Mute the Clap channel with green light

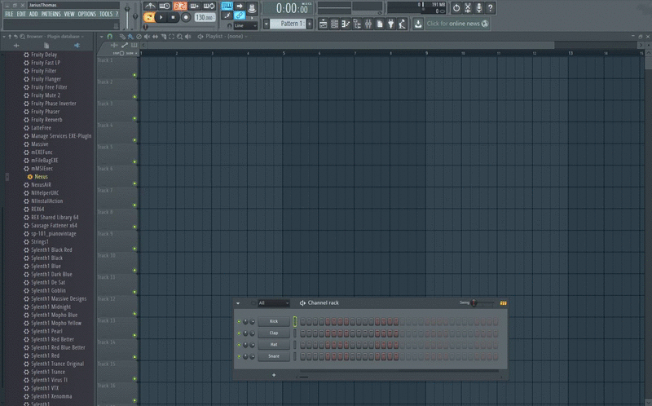pyautogui.click(x=239, y=333)
